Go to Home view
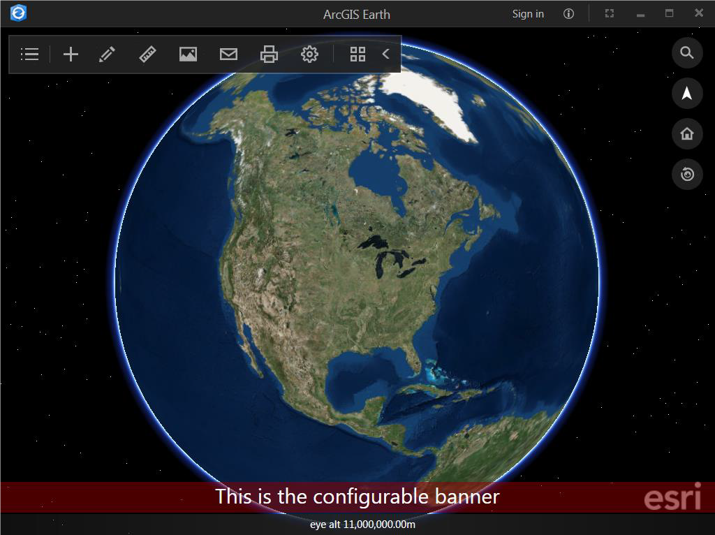 [x=687, y=133]
